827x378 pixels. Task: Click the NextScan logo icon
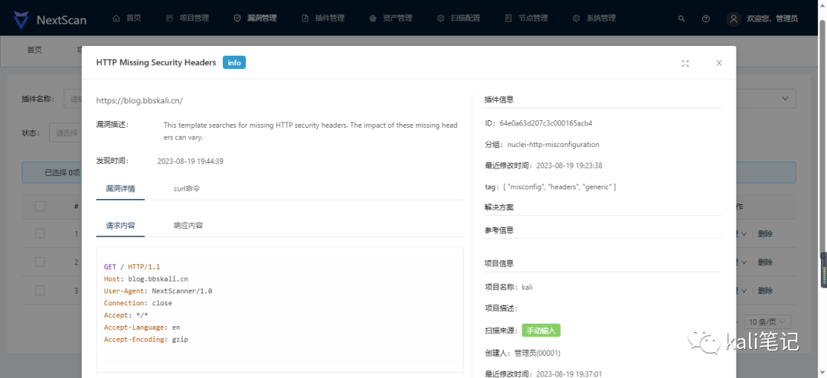coord(21,19)
